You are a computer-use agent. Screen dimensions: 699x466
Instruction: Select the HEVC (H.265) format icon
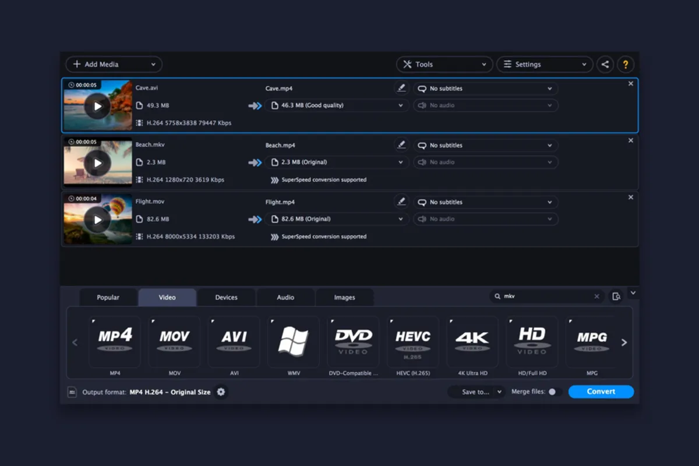pos(413,342)
